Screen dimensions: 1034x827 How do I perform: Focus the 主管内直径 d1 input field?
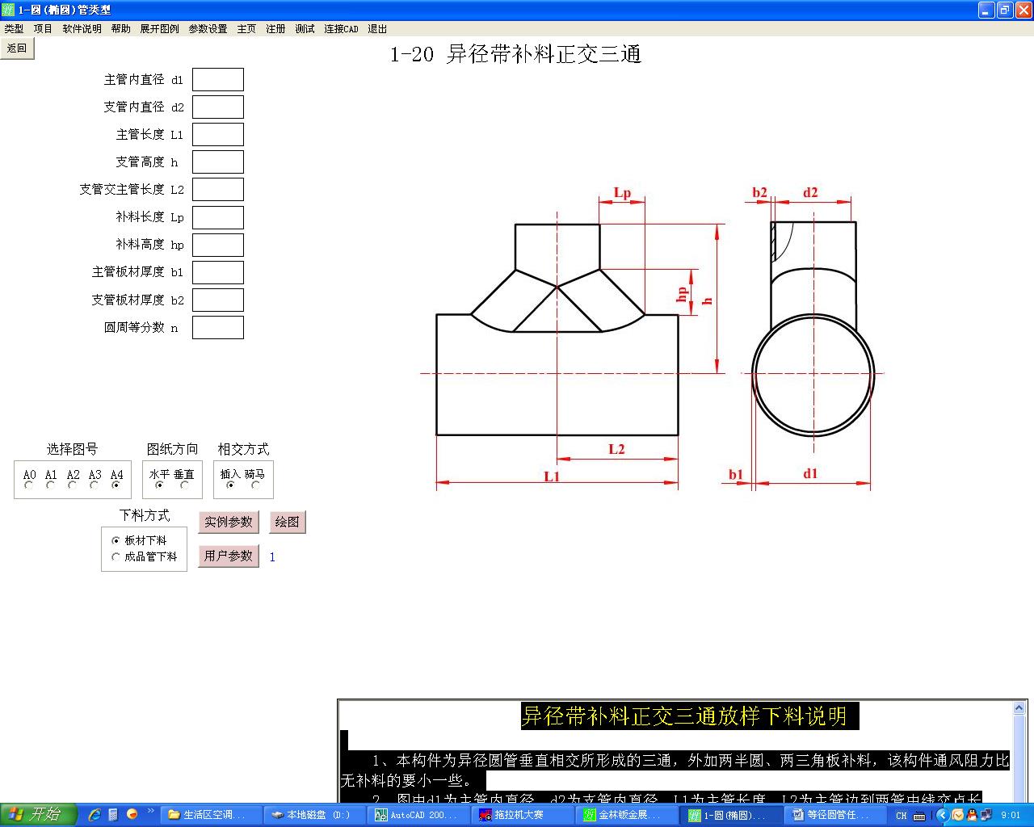click(218, 79)
